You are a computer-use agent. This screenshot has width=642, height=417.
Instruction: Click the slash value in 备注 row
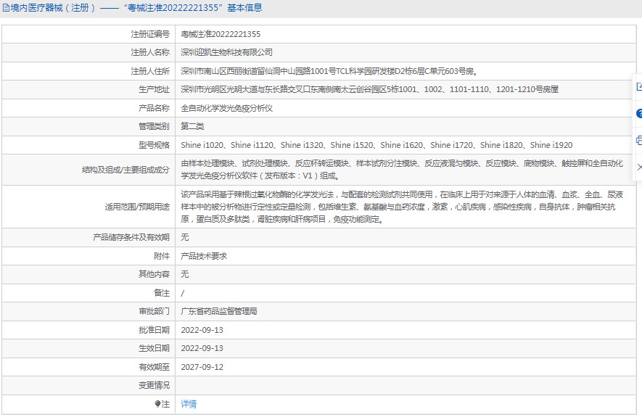(x=183, y=293)
